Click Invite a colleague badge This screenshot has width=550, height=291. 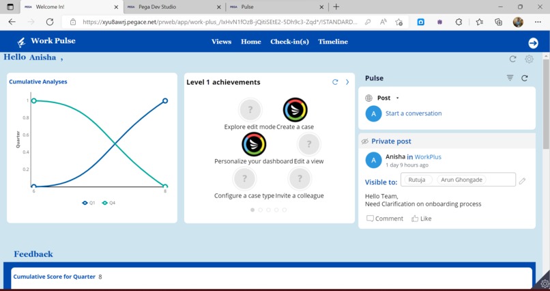pos(300,178)
